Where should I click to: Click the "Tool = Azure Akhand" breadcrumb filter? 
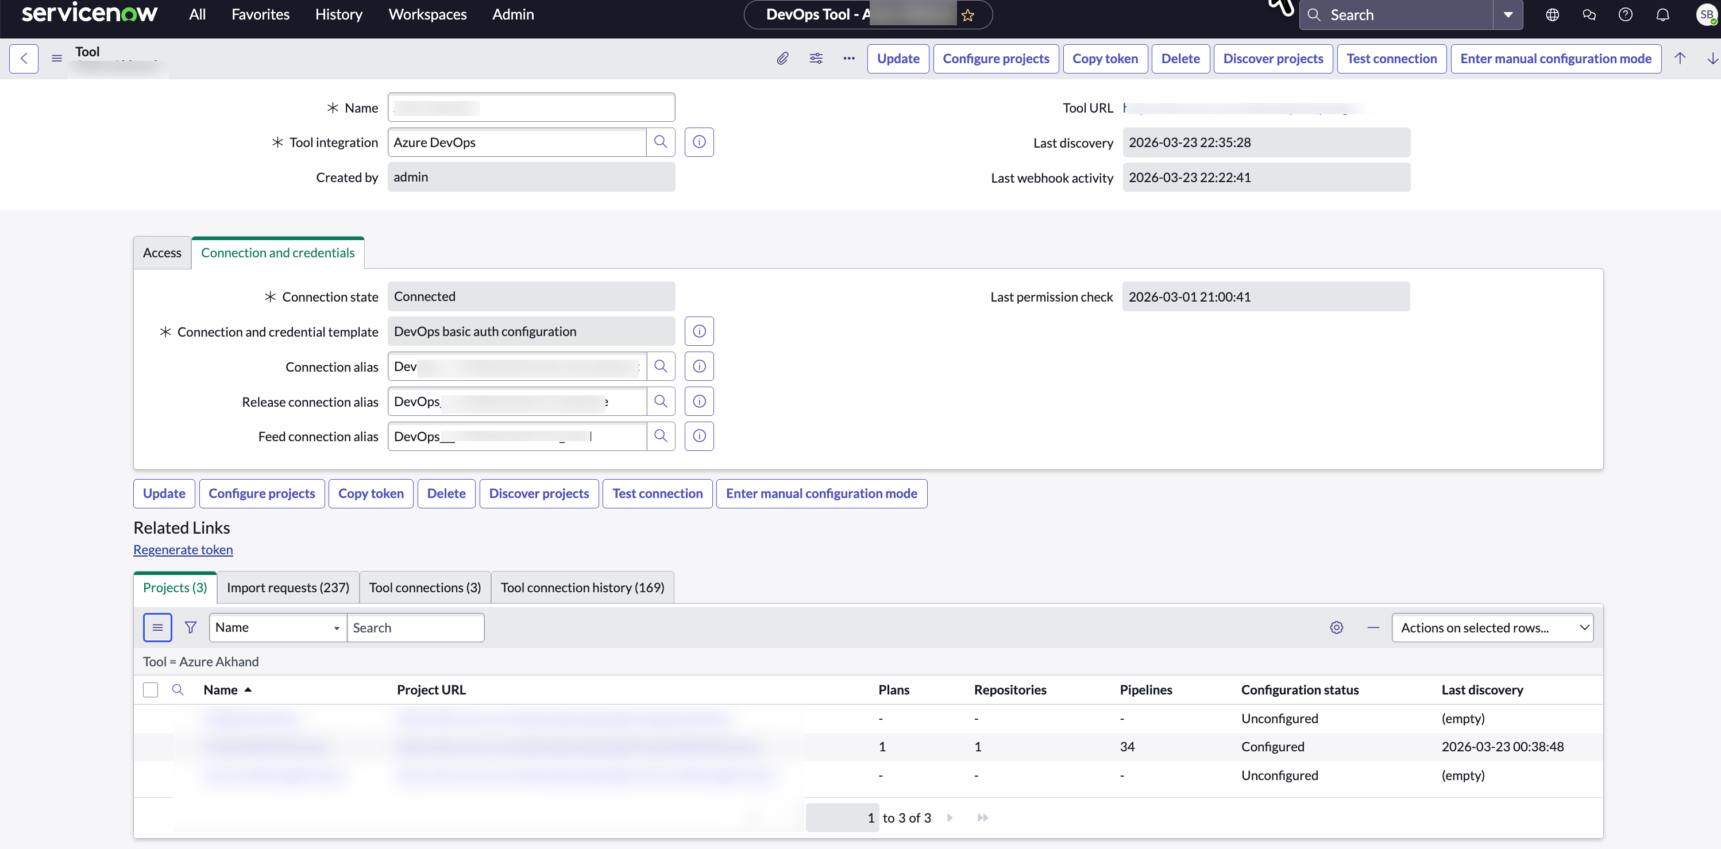coord(200,661)
